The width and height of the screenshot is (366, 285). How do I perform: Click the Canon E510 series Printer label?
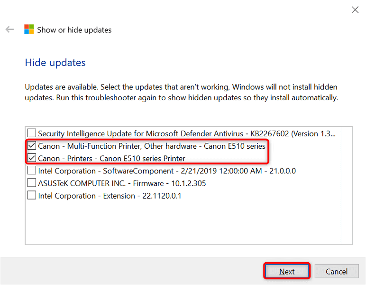[111, 159]
